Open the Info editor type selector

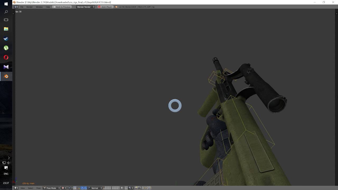pyautogui.click(x=16, y=7)
